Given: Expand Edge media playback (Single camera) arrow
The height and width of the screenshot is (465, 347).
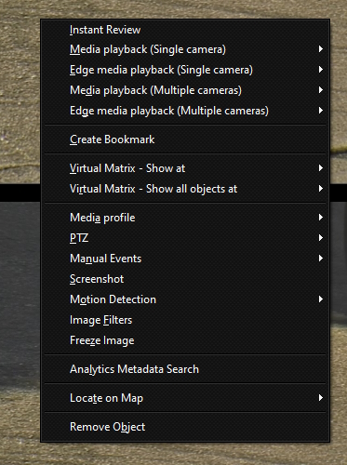Looking at the screenshot, I should click(x=321, y=70).
